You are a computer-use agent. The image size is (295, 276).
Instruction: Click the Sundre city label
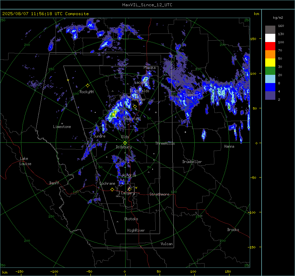99,136
